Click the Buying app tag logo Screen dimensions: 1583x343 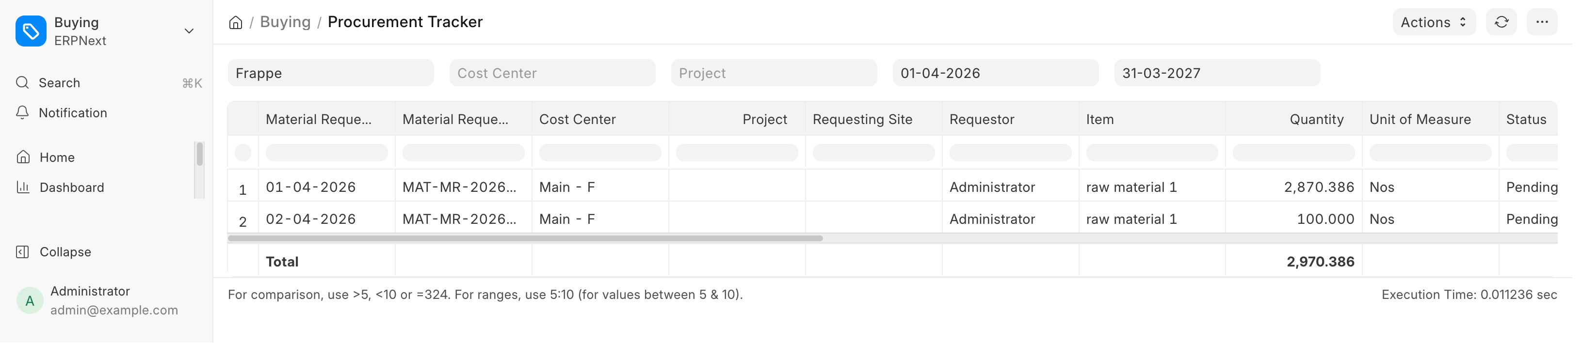[x=31, y=31]
